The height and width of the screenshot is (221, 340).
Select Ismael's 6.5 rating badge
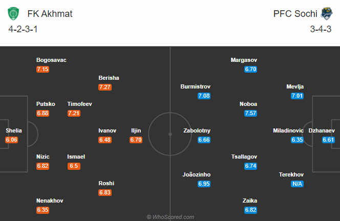tap(74, 166)
